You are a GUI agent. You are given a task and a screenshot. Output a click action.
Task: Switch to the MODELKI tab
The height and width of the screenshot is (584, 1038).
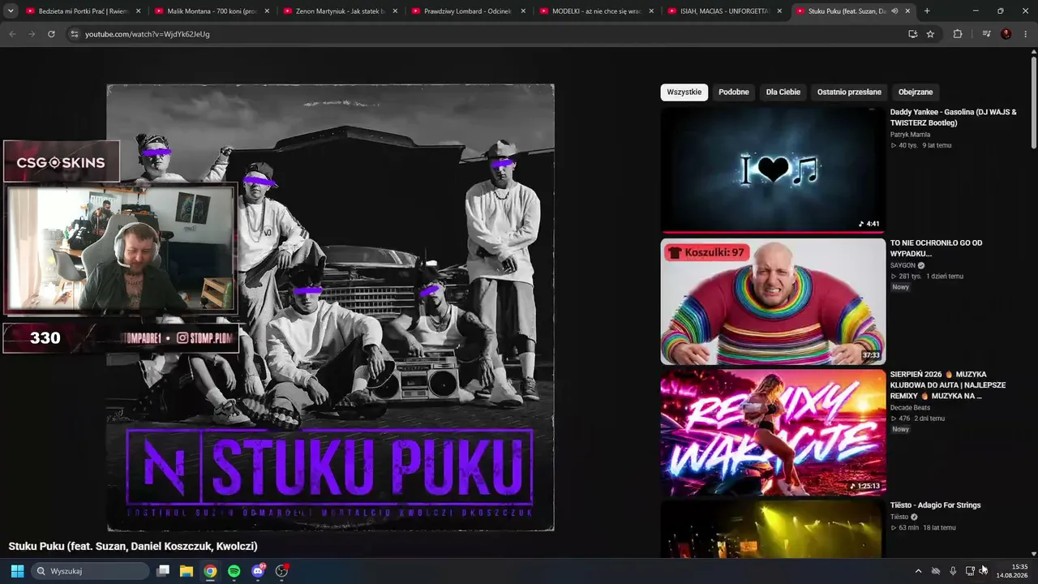tap(597, 11)
